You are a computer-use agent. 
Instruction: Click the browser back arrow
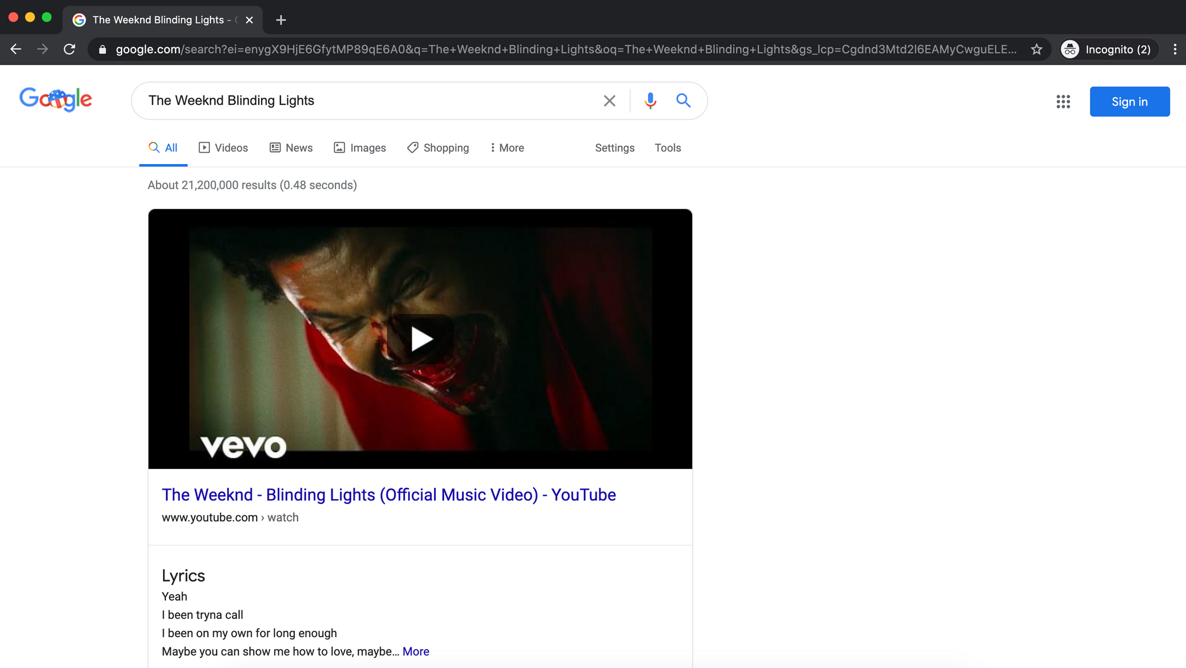(16, 49)
